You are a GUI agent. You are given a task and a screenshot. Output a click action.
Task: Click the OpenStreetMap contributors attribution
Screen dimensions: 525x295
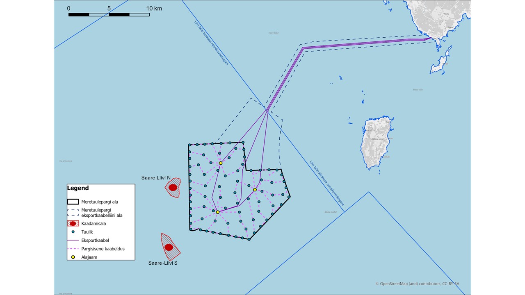pyautogui.click(x=423, y=284)
